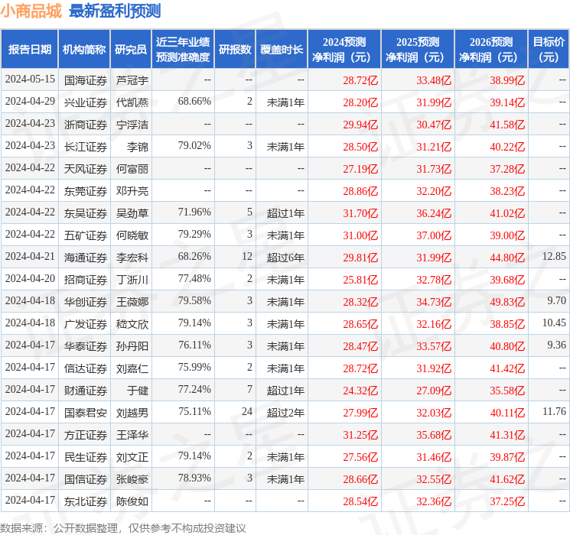Click 24.32亿 in the 财通证券 row
The image size is (570, 535).
point(360,391)
